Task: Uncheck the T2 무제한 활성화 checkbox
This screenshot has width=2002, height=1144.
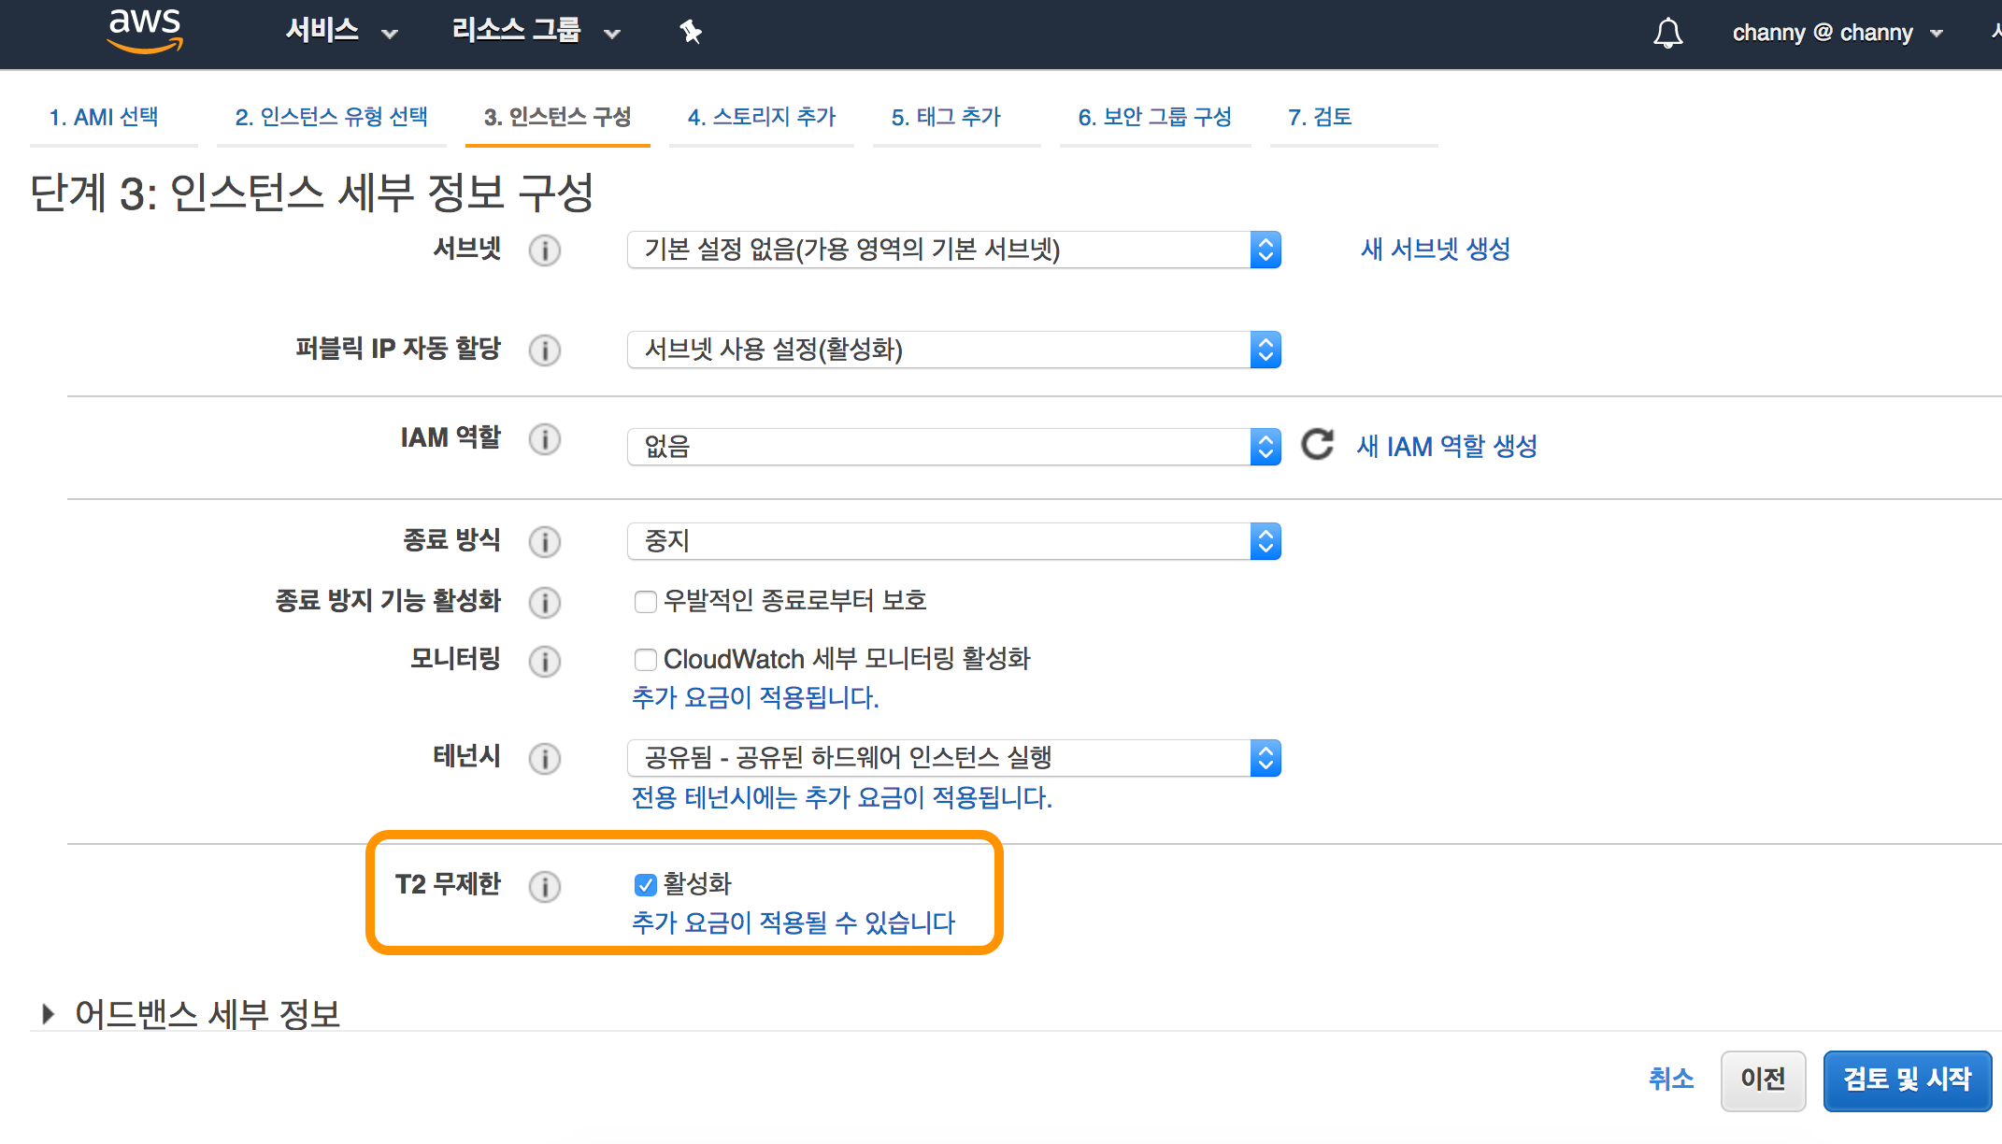Action: click(x=645, y=884)
